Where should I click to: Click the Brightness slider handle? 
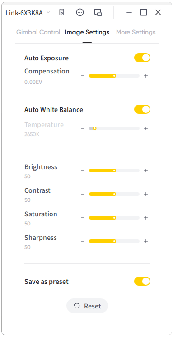[114, 171]
